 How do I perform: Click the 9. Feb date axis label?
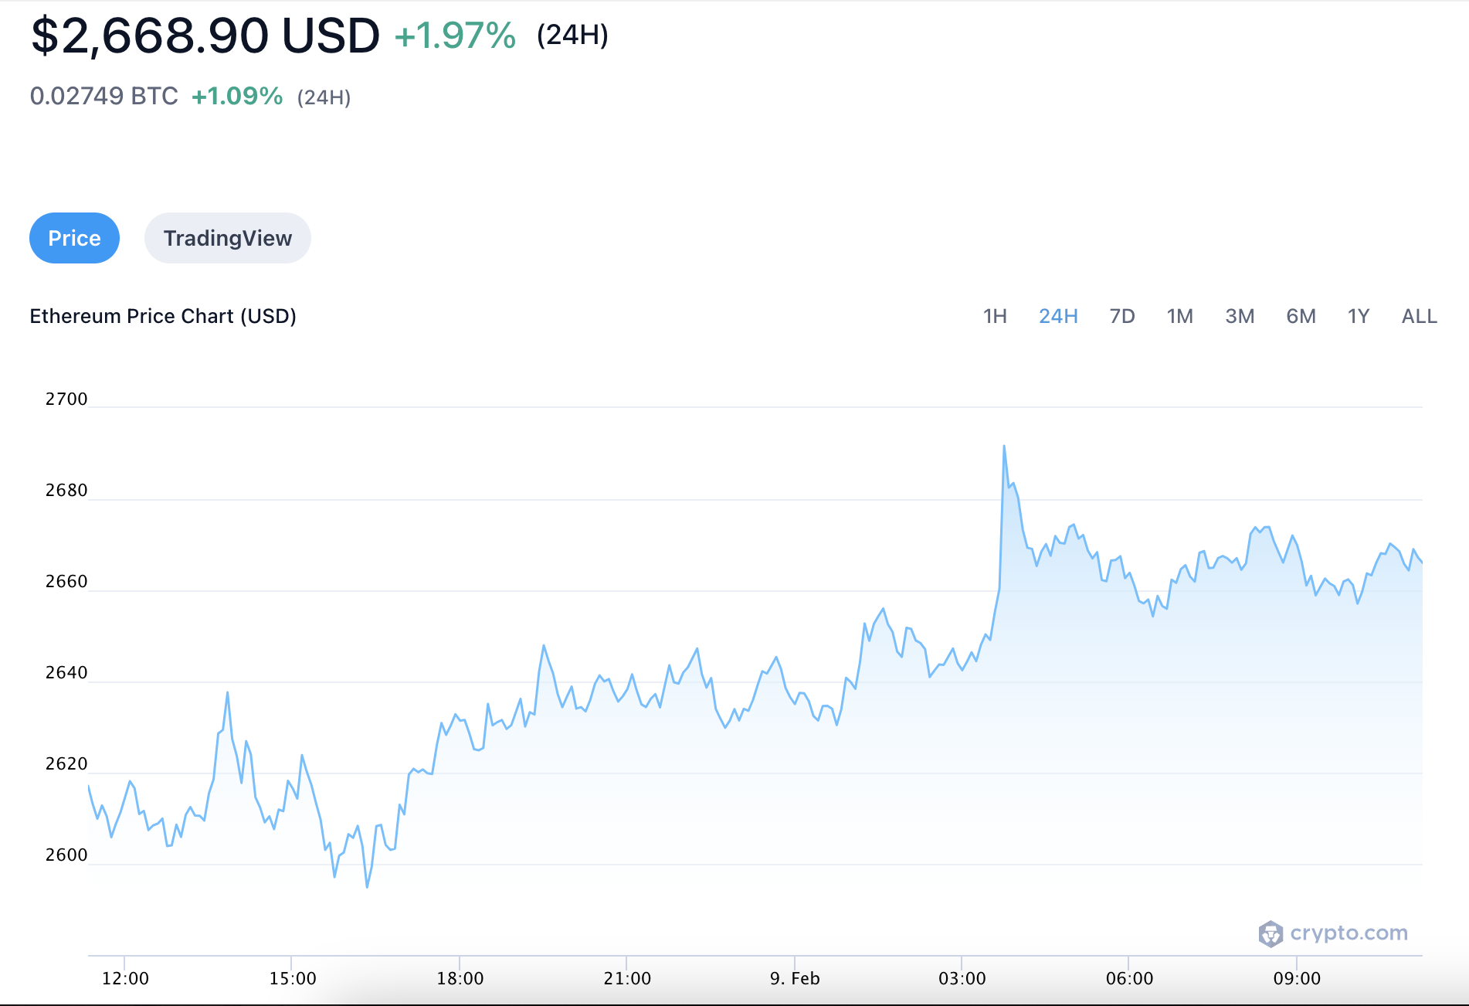(x=795, y=978)
